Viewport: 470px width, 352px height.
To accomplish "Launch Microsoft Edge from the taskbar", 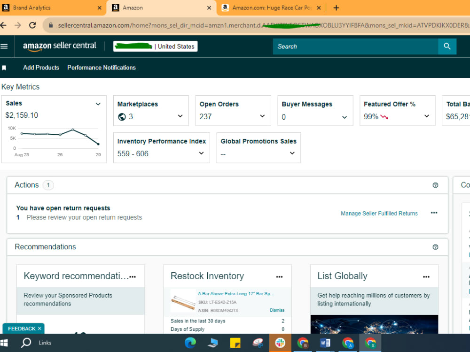I will click(190, 343).
